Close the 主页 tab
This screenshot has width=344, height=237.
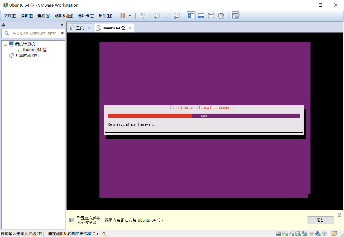coord(89,28)
